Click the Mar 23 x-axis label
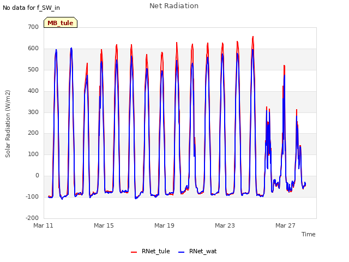Viewport: 349px width, 262px height. point(225,225)
